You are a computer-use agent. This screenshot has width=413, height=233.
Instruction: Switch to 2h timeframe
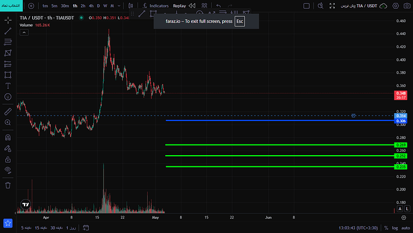[83, 6]
